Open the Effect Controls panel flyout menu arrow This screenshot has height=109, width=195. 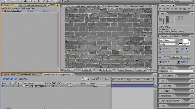click(x=58, y=5)
